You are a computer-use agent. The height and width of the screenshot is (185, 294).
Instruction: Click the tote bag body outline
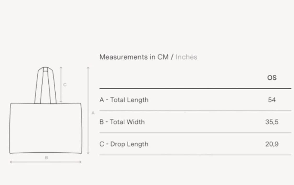46,128
